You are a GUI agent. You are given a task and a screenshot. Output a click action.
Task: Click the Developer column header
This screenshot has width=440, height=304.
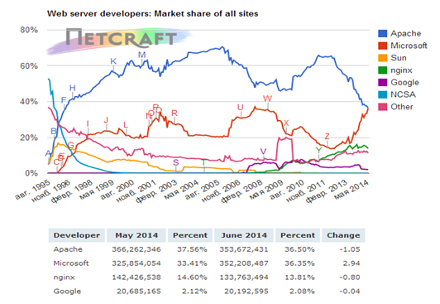[x=77, y=235]
